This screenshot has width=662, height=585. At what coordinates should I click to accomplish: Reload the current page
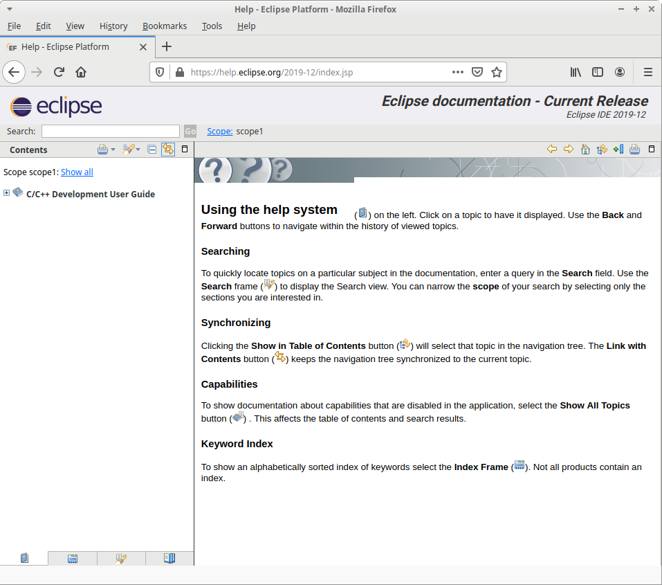pyautogui.click(x=59, y=72)
